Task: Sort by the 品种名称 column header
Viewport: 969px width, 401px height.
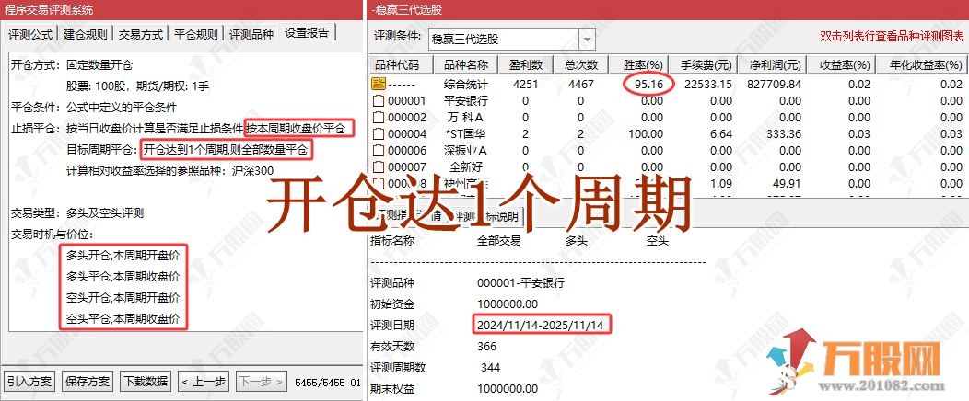Action: coord(467,65)
